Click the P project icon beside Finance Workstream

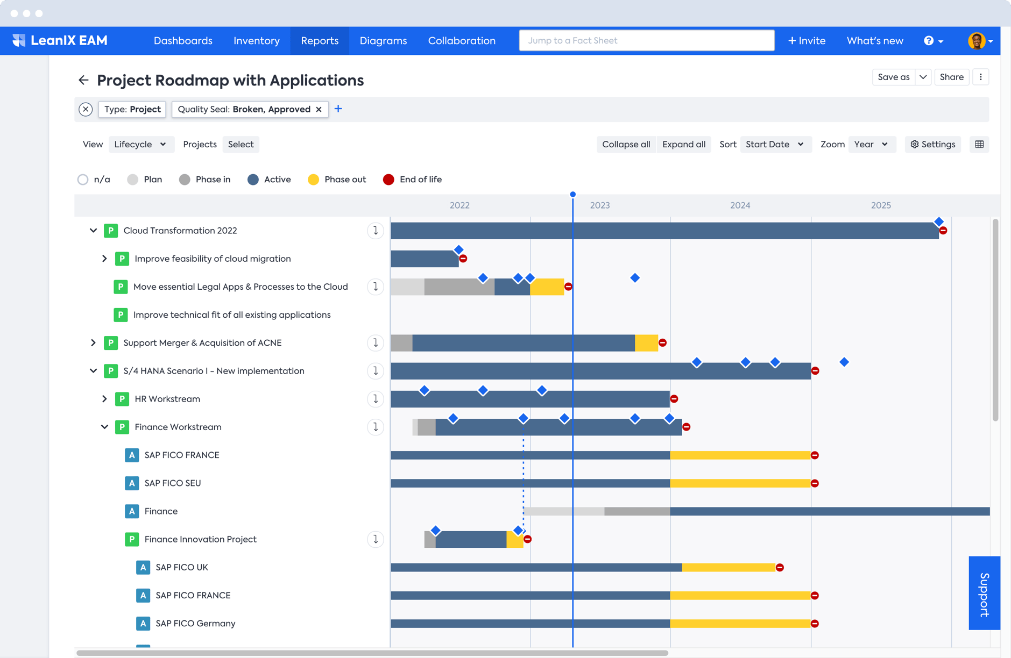tap(122, 427)
